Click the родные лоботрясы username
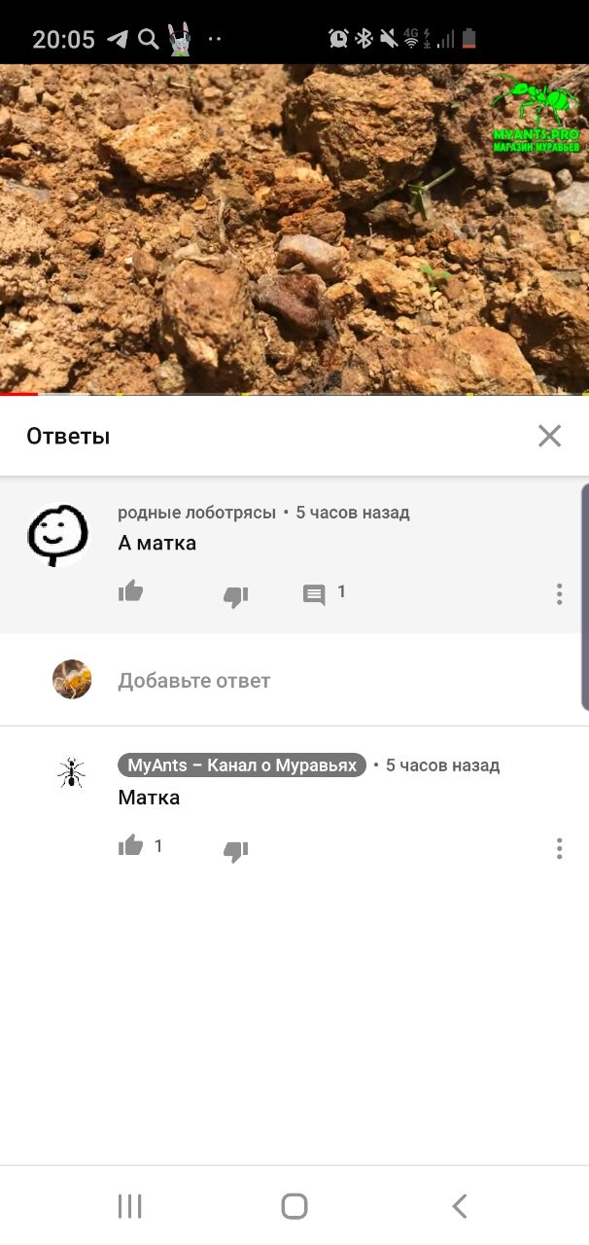 click(196, 513)
